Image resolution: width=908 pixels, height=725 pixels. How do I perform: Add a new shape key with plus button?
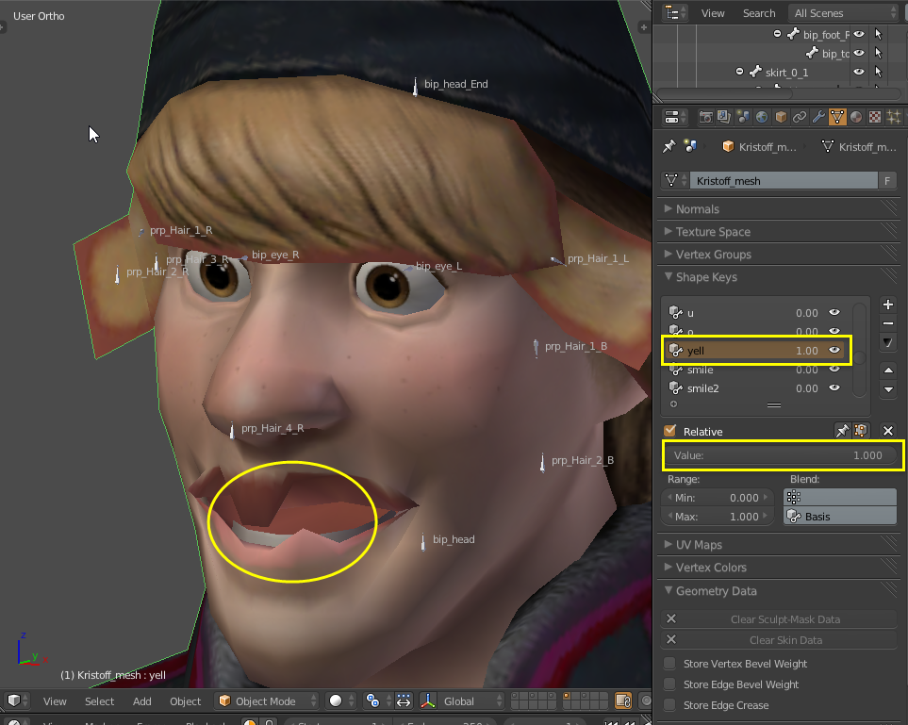coord(888,305)
